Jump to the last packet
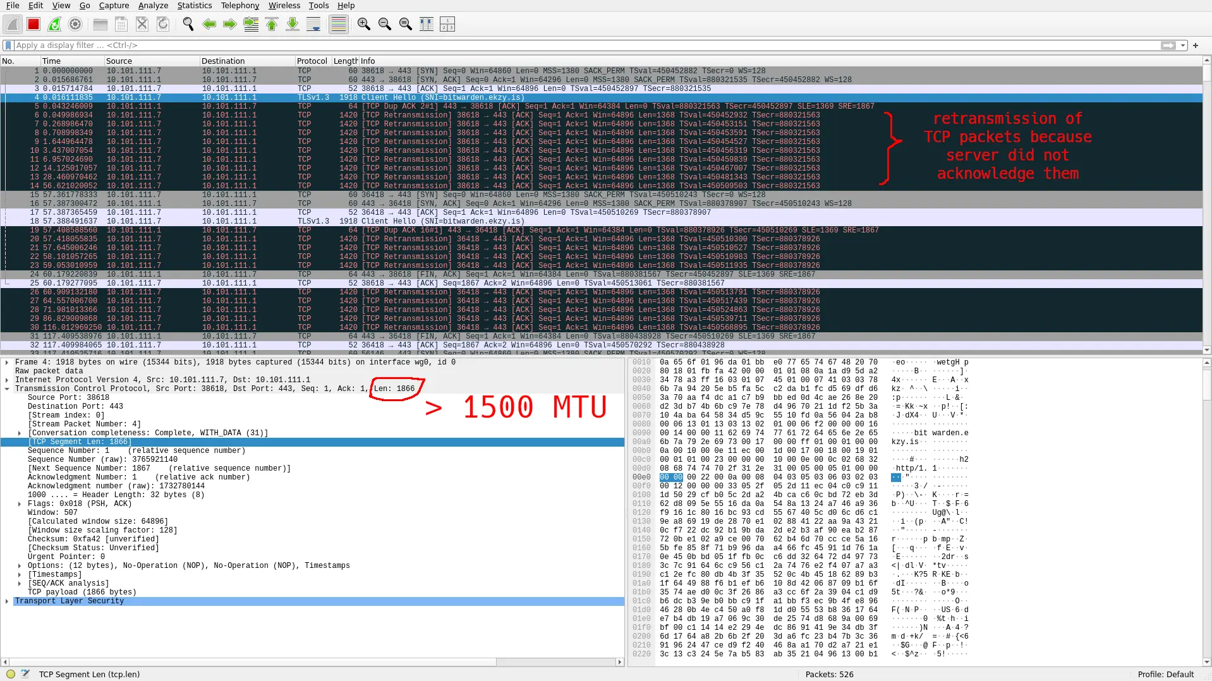 [293, 25]
